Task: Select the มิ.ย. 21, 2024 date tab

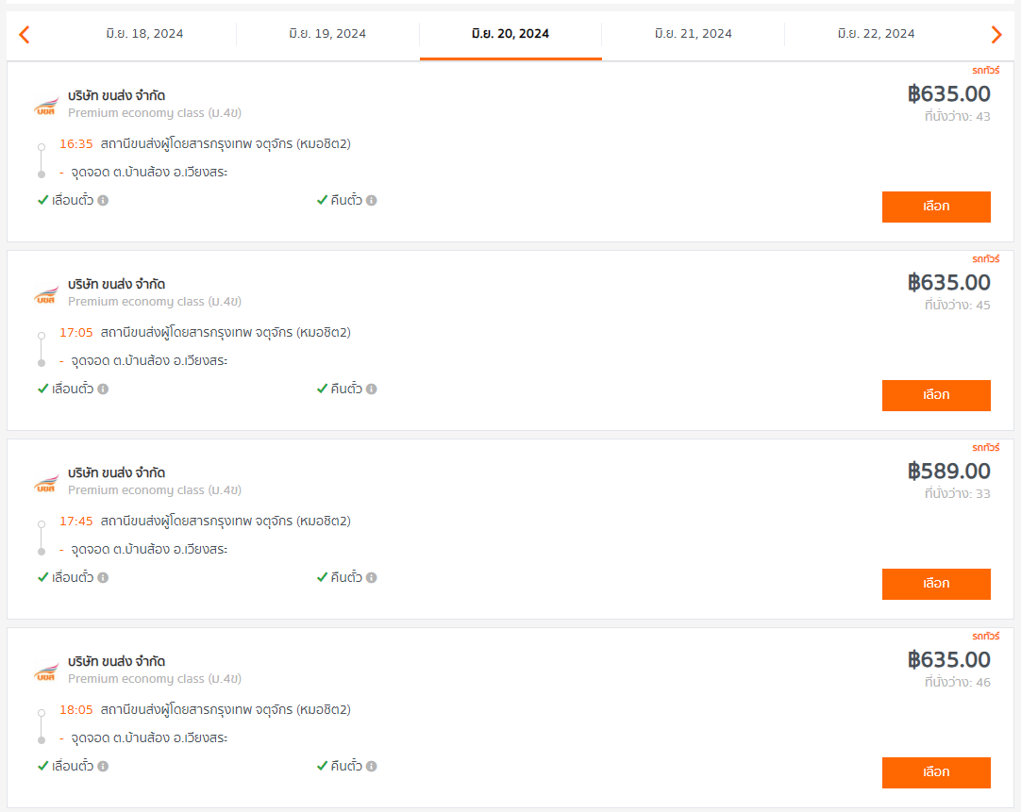Action: tap(694, 34)
